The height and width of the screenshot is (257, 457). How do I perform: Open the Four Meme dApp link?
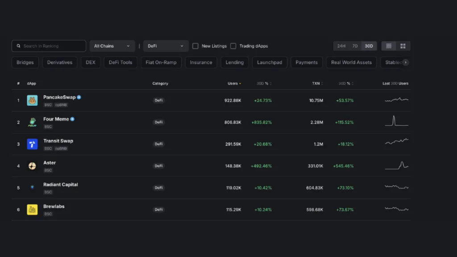pos(56,119)
